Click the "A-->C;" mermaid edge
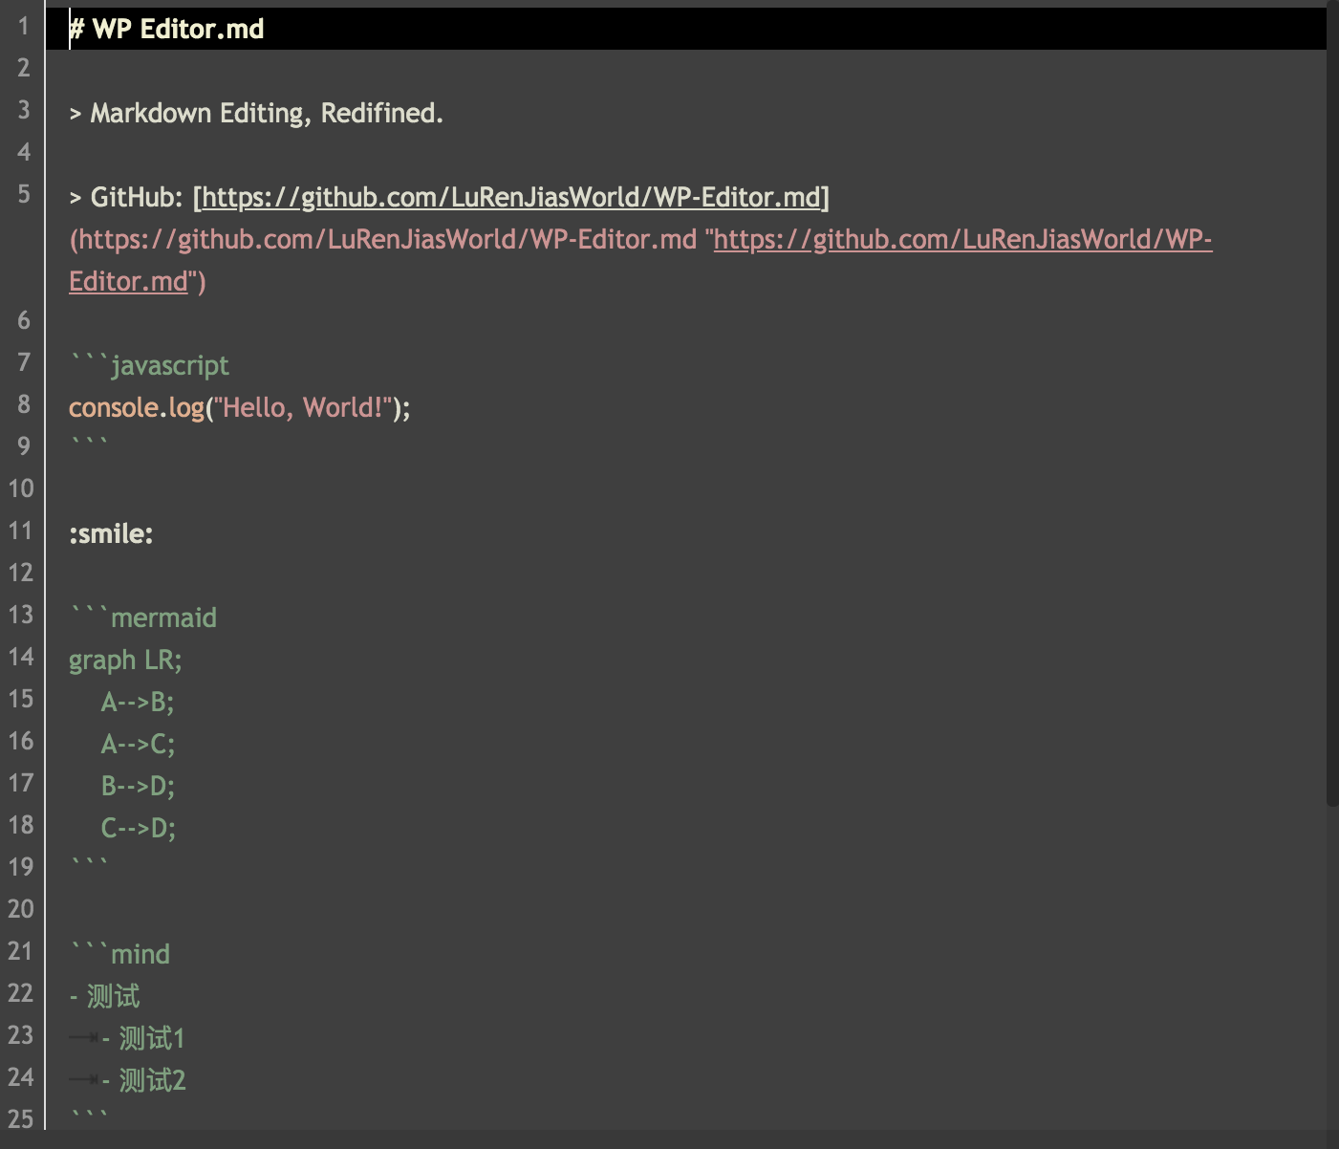 [x=138, y=745]
